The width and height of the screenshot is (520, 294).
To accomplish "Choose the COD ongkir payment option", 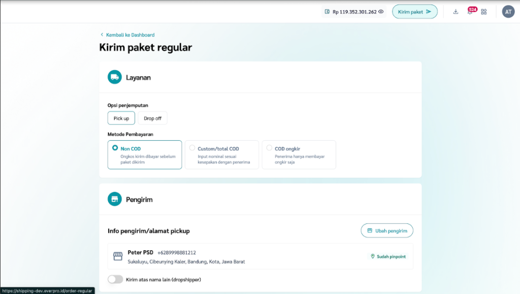I will pos(269,148).
